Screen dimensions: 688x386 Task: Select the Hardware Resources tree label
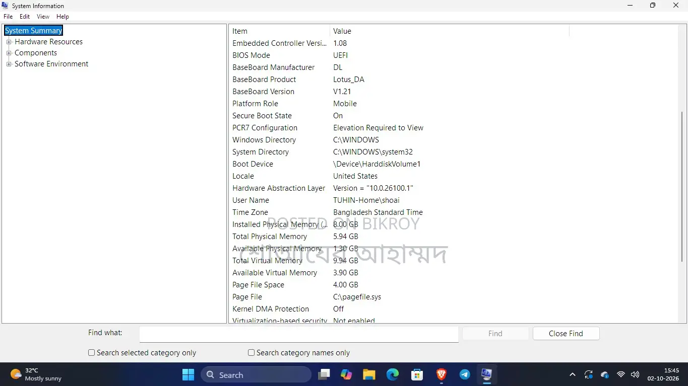click(x=48, y=42)
